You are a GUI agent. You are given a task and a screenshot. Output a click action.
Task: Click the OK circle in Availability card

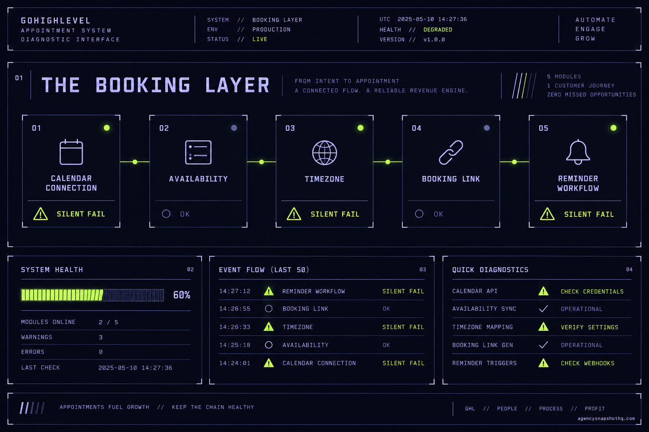(x=166, y=214)
